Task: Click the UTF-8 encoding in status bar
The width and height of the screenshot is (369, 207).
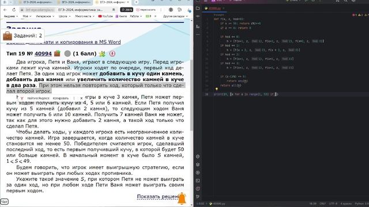Action: click(333, 204)
